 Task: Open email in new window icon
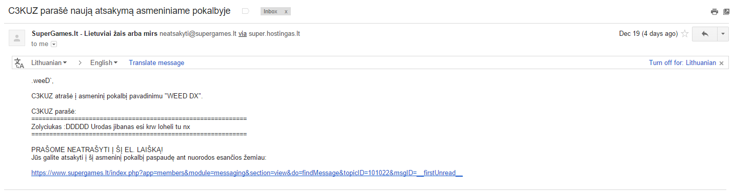726,12
